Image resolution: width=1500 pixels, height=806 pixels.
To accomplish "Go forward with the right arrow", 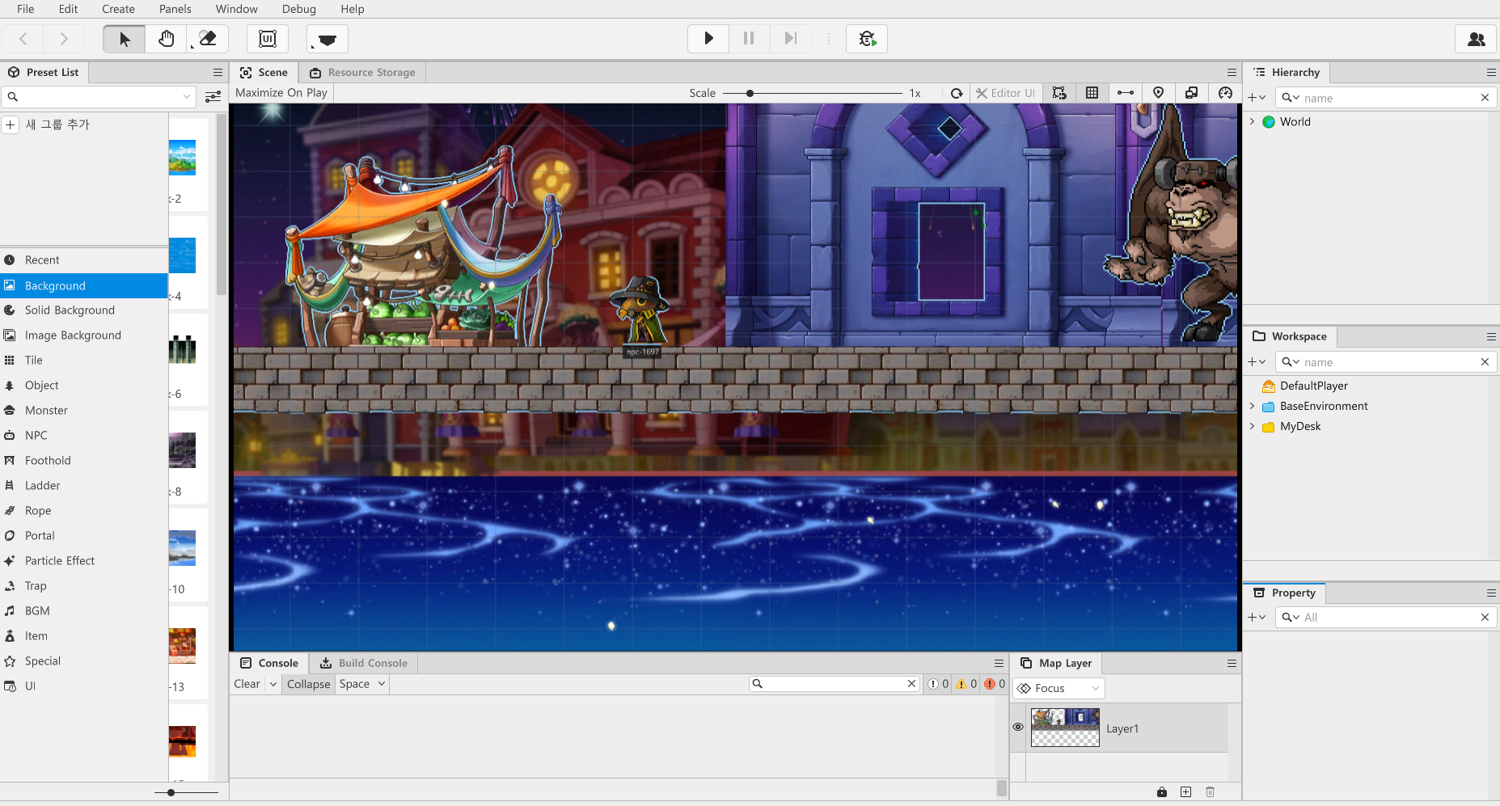I will [x=64, y=39].
